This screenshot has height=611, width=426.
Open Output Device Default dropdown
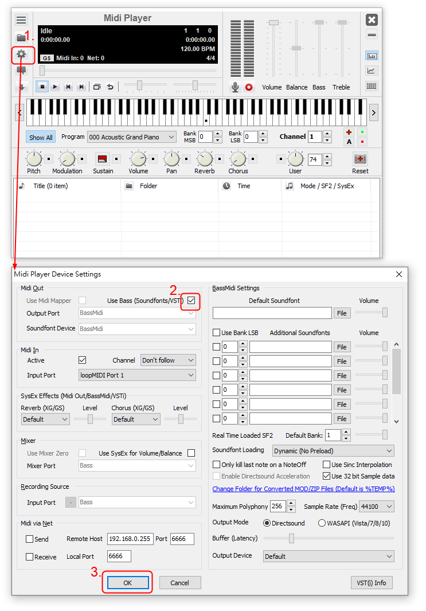pyautogui.click(x=329, y=556)
